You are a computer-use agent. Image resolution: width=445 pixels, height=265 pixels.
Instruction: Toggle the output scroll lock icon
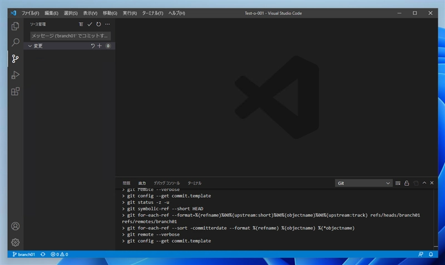(407, 183)
